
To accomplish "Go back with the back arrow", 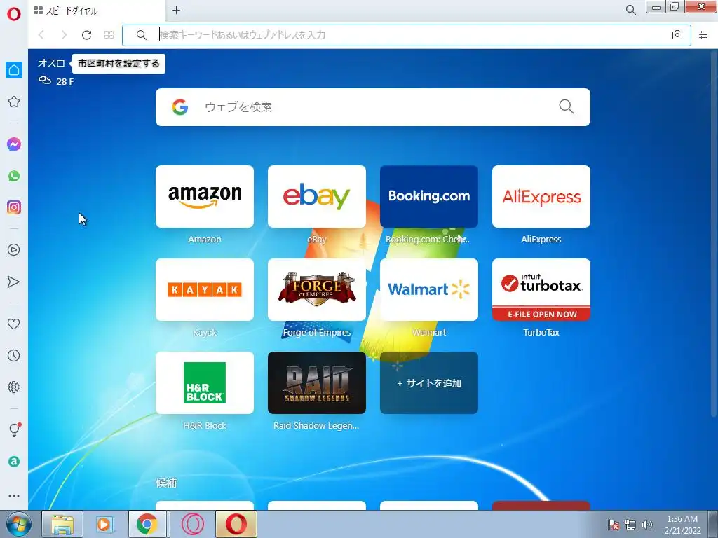I will pyautogui.click(x=41, y=35).
